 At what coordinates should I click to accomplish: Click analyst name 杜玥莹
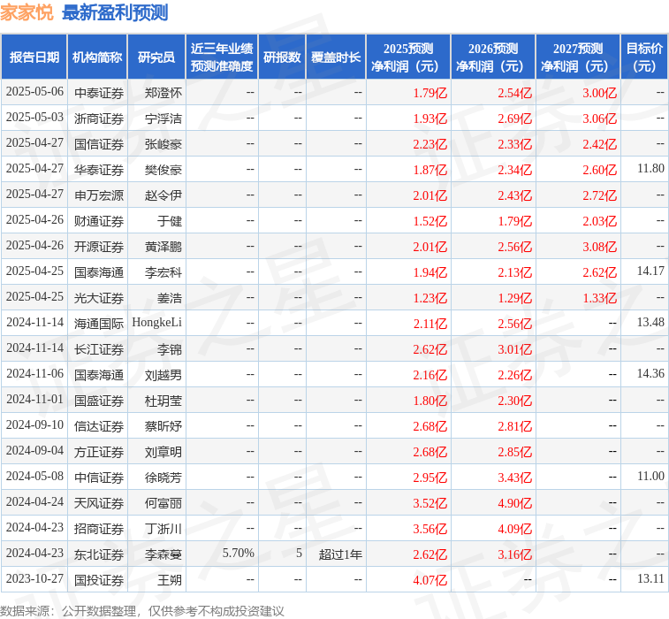(163, 401)
